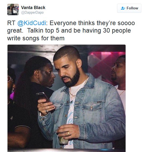
Task: Click the Follow button
Action: (x=129, y=8)
